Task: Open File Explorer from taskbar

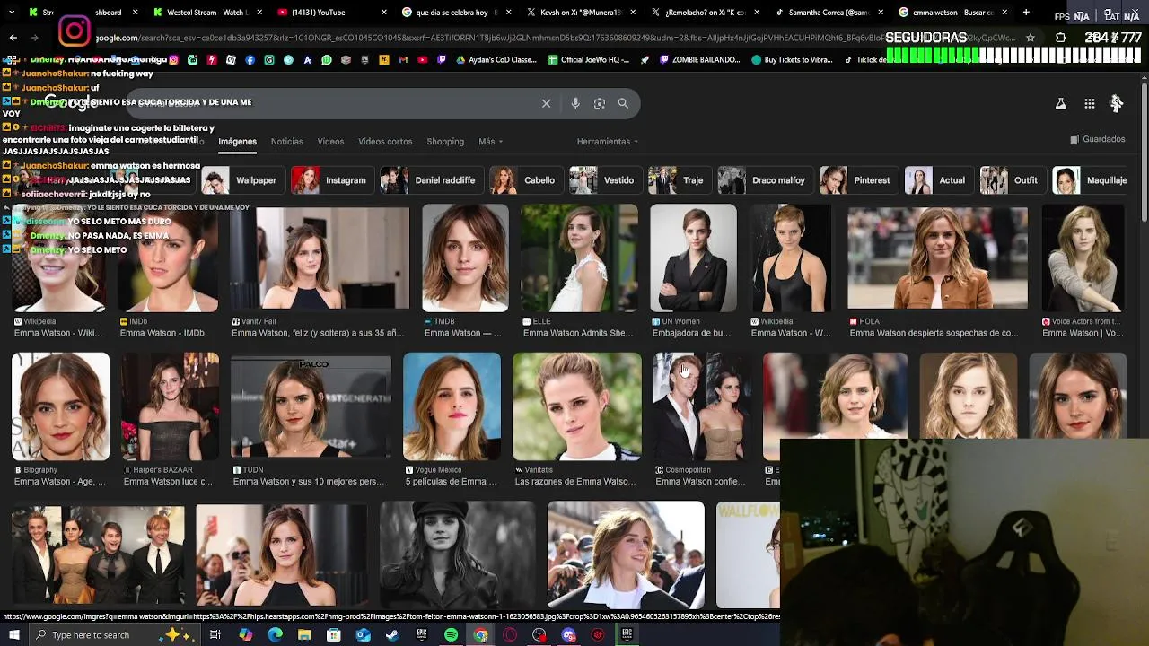Action: tap(304, 635)
